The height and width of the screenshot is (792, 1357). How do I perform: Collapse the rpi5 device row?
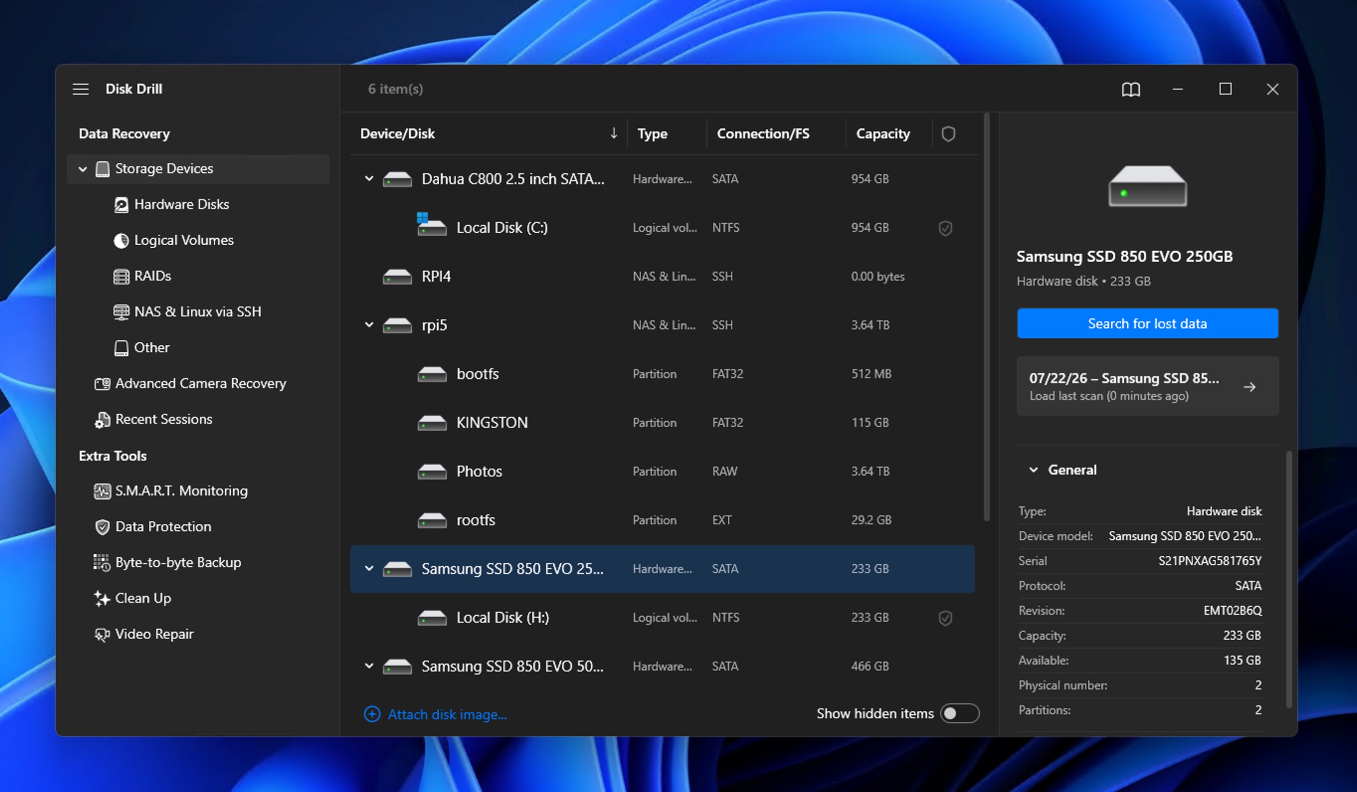pyautogui.click(x=369, y=325)
